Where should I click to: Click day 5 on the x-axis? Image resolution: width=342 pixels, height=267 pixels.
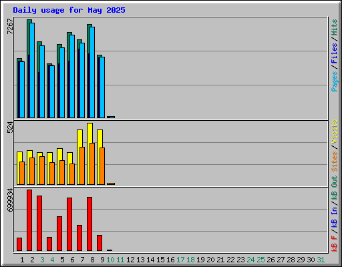[x=62, y=260]
